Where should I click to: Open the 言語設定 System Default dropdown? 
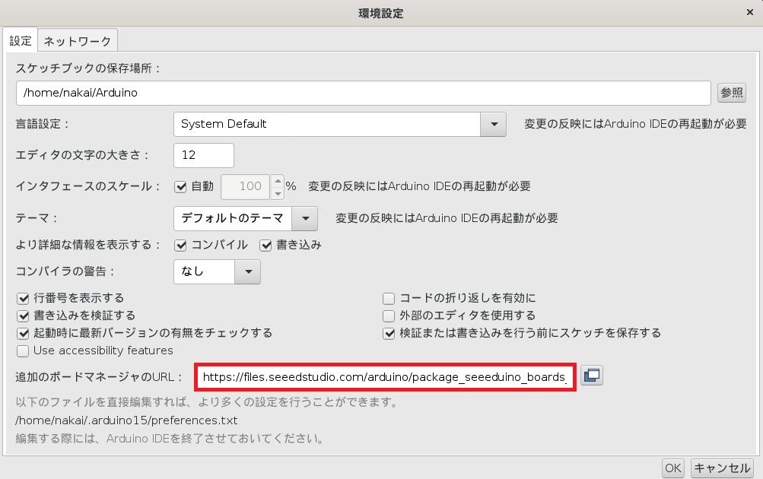[x=339, y=124]
